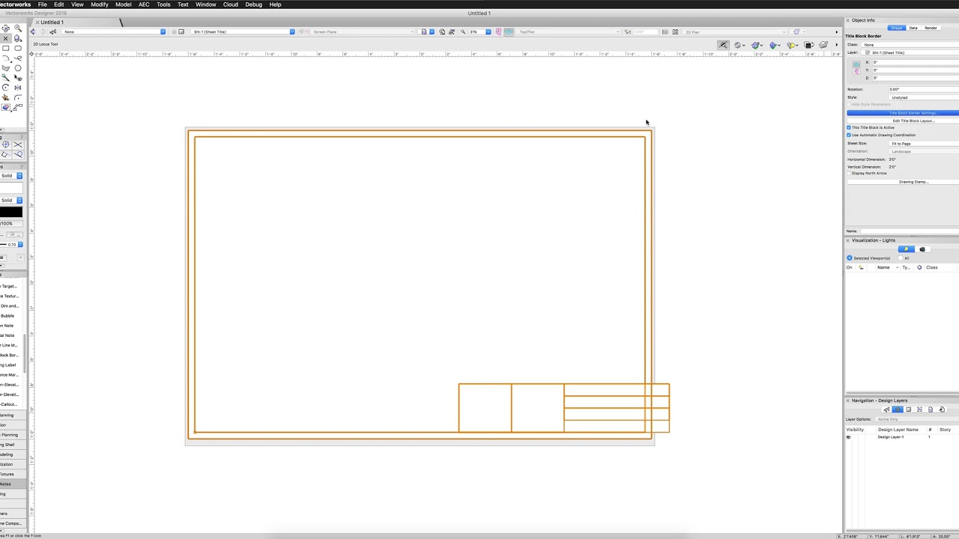The image size is (959, 539).
Task: Open the Modify menu
Action: pyautogui.click(x=100, y=4)
